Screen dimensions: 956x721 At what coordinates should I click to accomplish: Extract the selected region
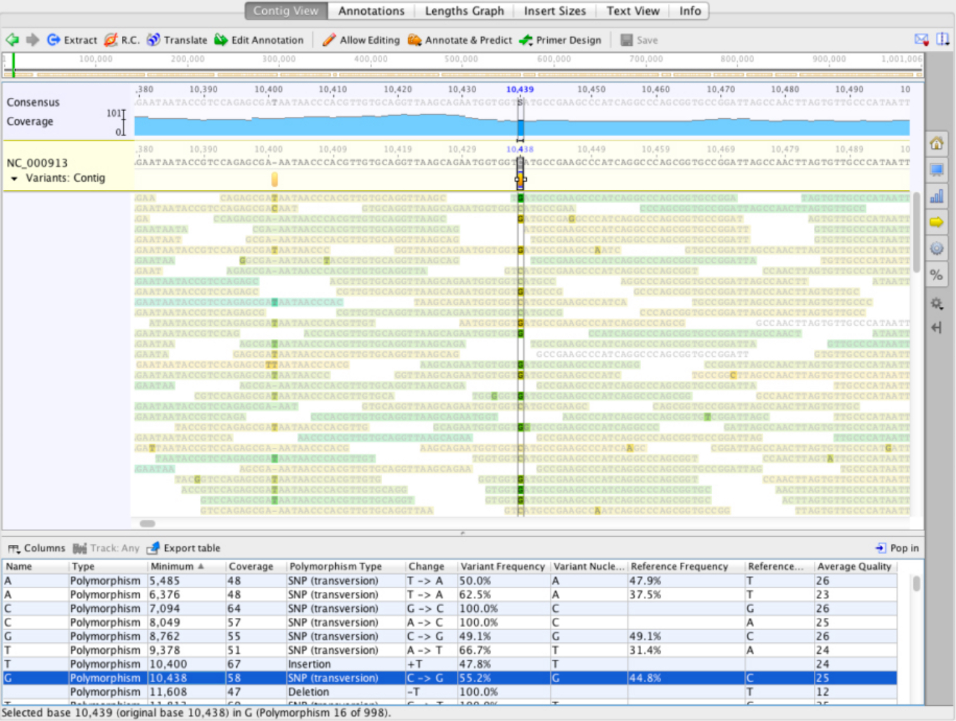pyautogui.click(x=72, y=40)
